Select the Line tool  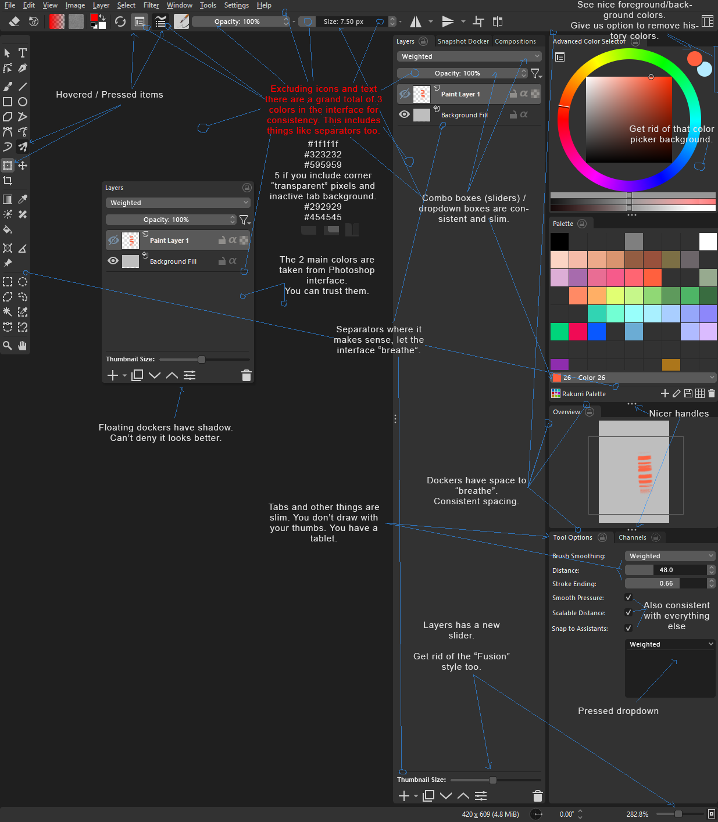[x=23, y=87]
